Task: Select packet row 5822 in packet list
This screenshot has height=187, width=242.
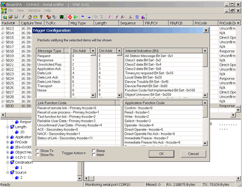Action: [10, 70]
